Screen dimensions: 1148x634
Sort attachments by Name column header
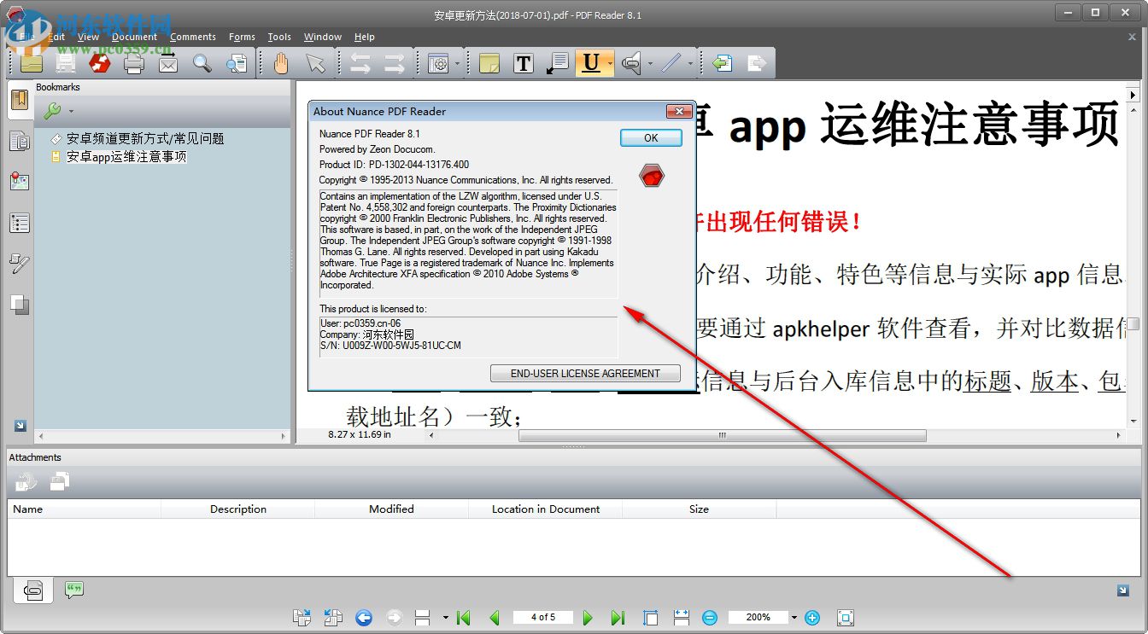84,509
